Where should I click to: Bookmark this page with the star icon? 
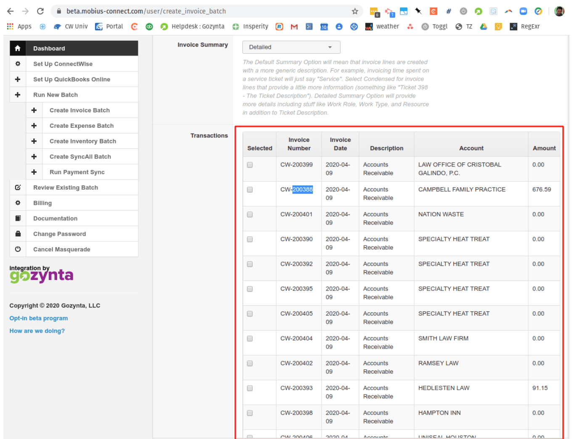pyautogui.click(x=355, y=11)
